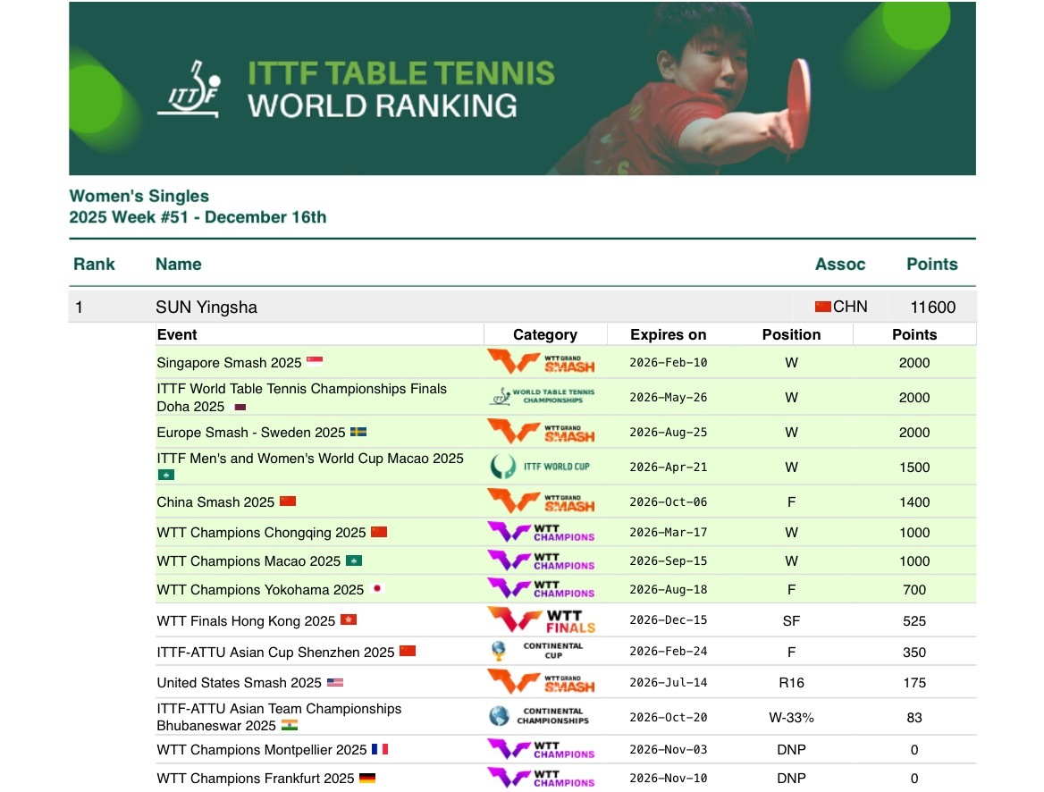Click the China Smash 2025 event name

pos(215,502)
